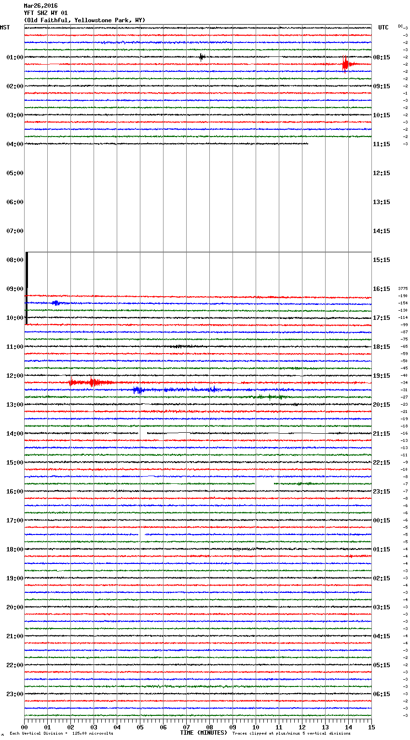Click the 23:15 UTC time label
The image size is (410, 740).
(x=382, y=492)
